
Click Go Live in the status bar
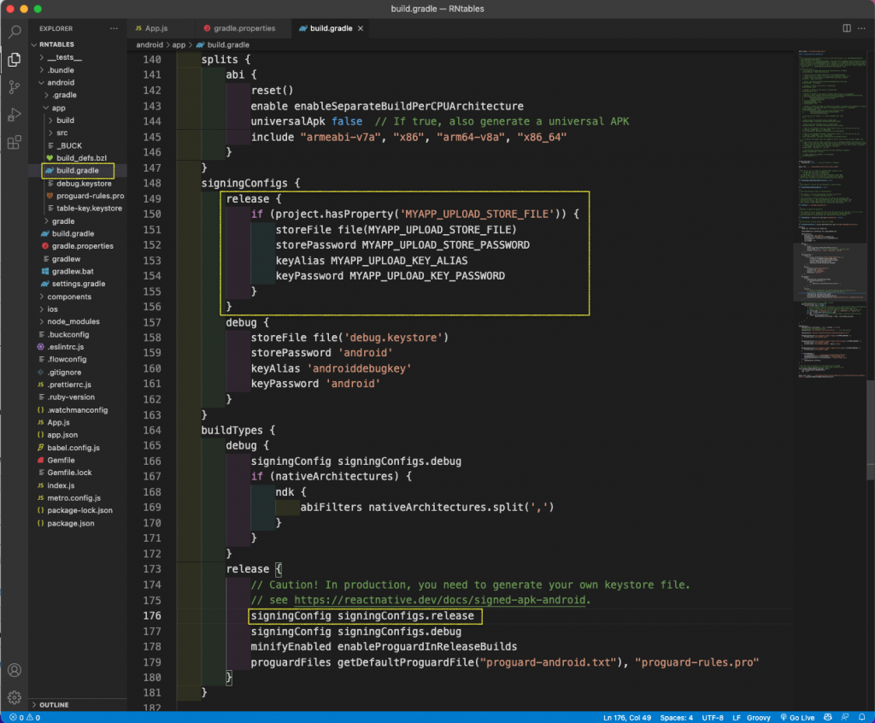tap(800, 718)
